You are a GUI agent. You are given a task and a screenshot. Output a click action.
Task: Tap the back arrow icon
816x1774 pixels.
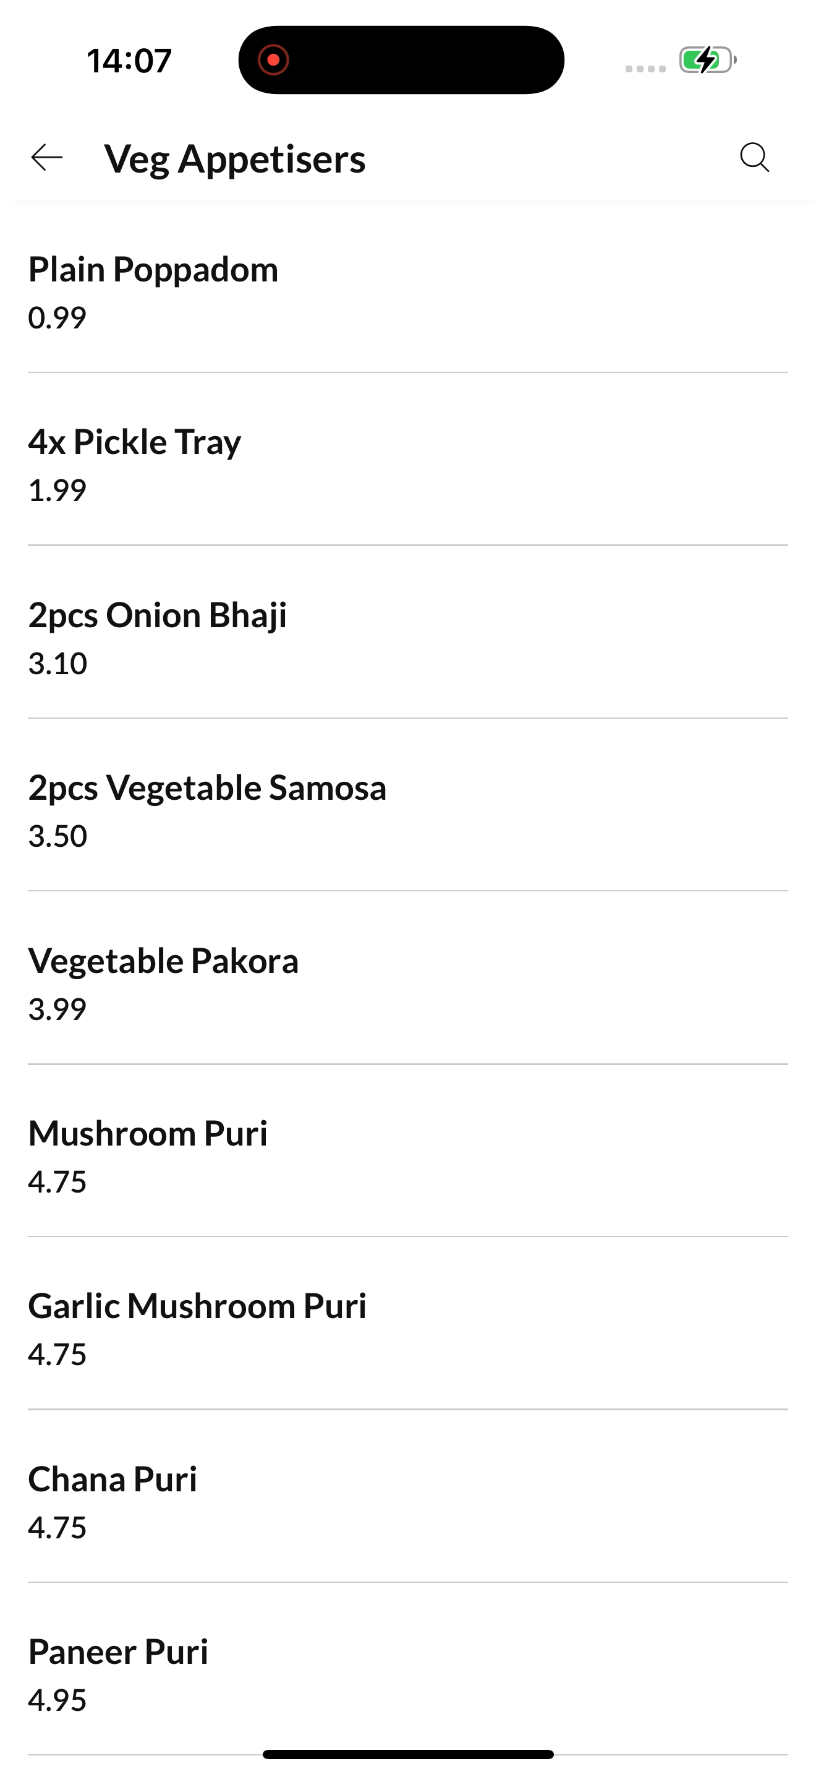coord(47,158)
